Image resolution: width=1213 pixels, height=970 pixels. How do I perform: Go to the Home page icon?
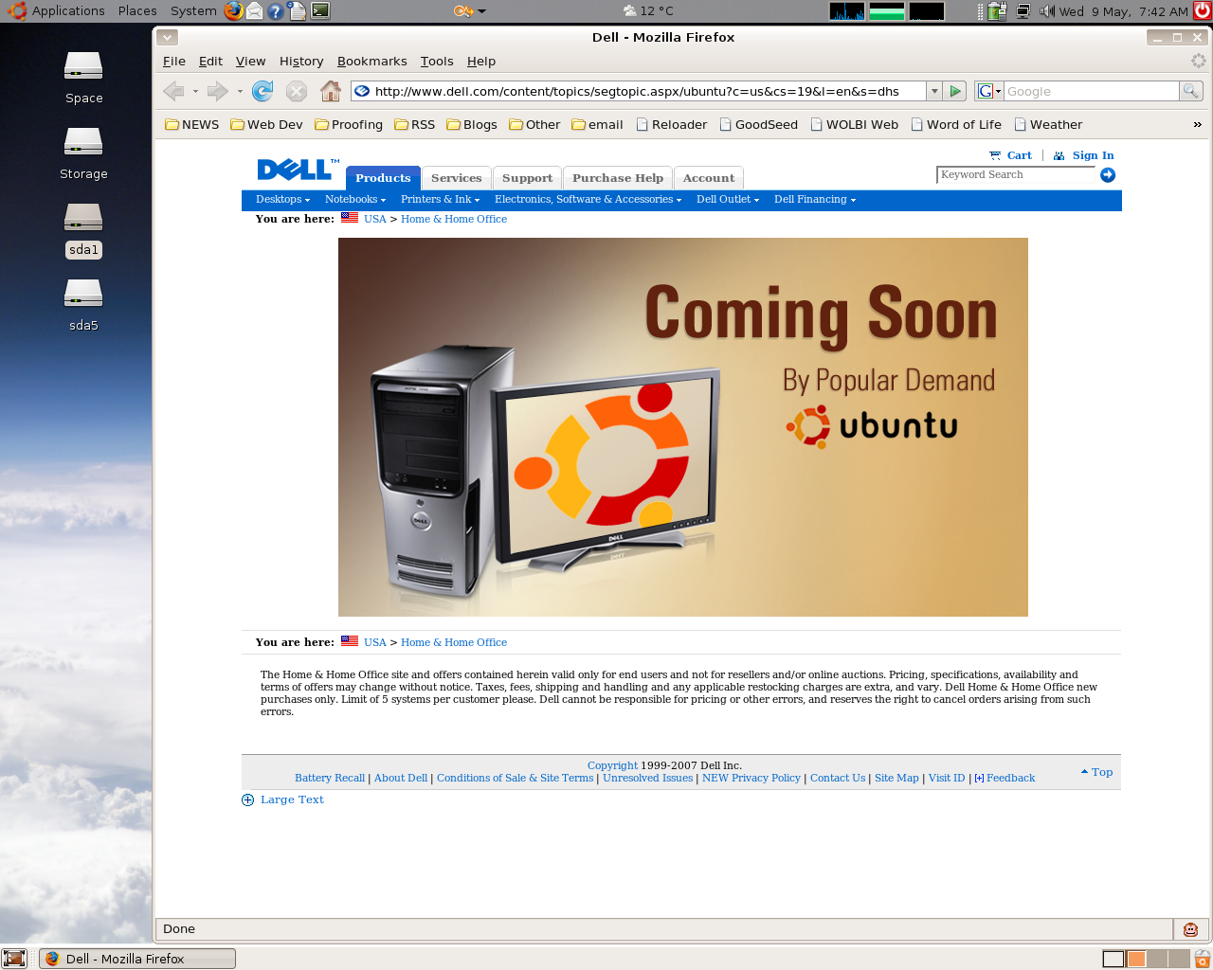coord(331,91)
